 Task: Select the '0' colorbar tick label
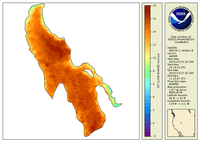tap(154, 123)
